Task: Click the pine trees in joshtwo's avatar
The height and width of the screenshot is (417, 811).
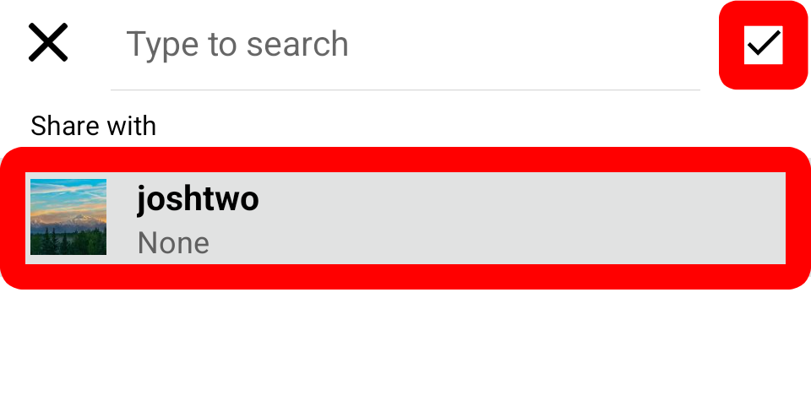Action: pyautogui.click(x=68, y=241)
